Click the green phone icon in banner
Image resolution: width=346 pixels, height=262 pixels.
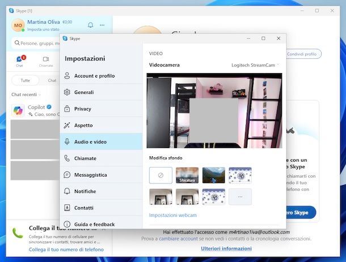18,233
